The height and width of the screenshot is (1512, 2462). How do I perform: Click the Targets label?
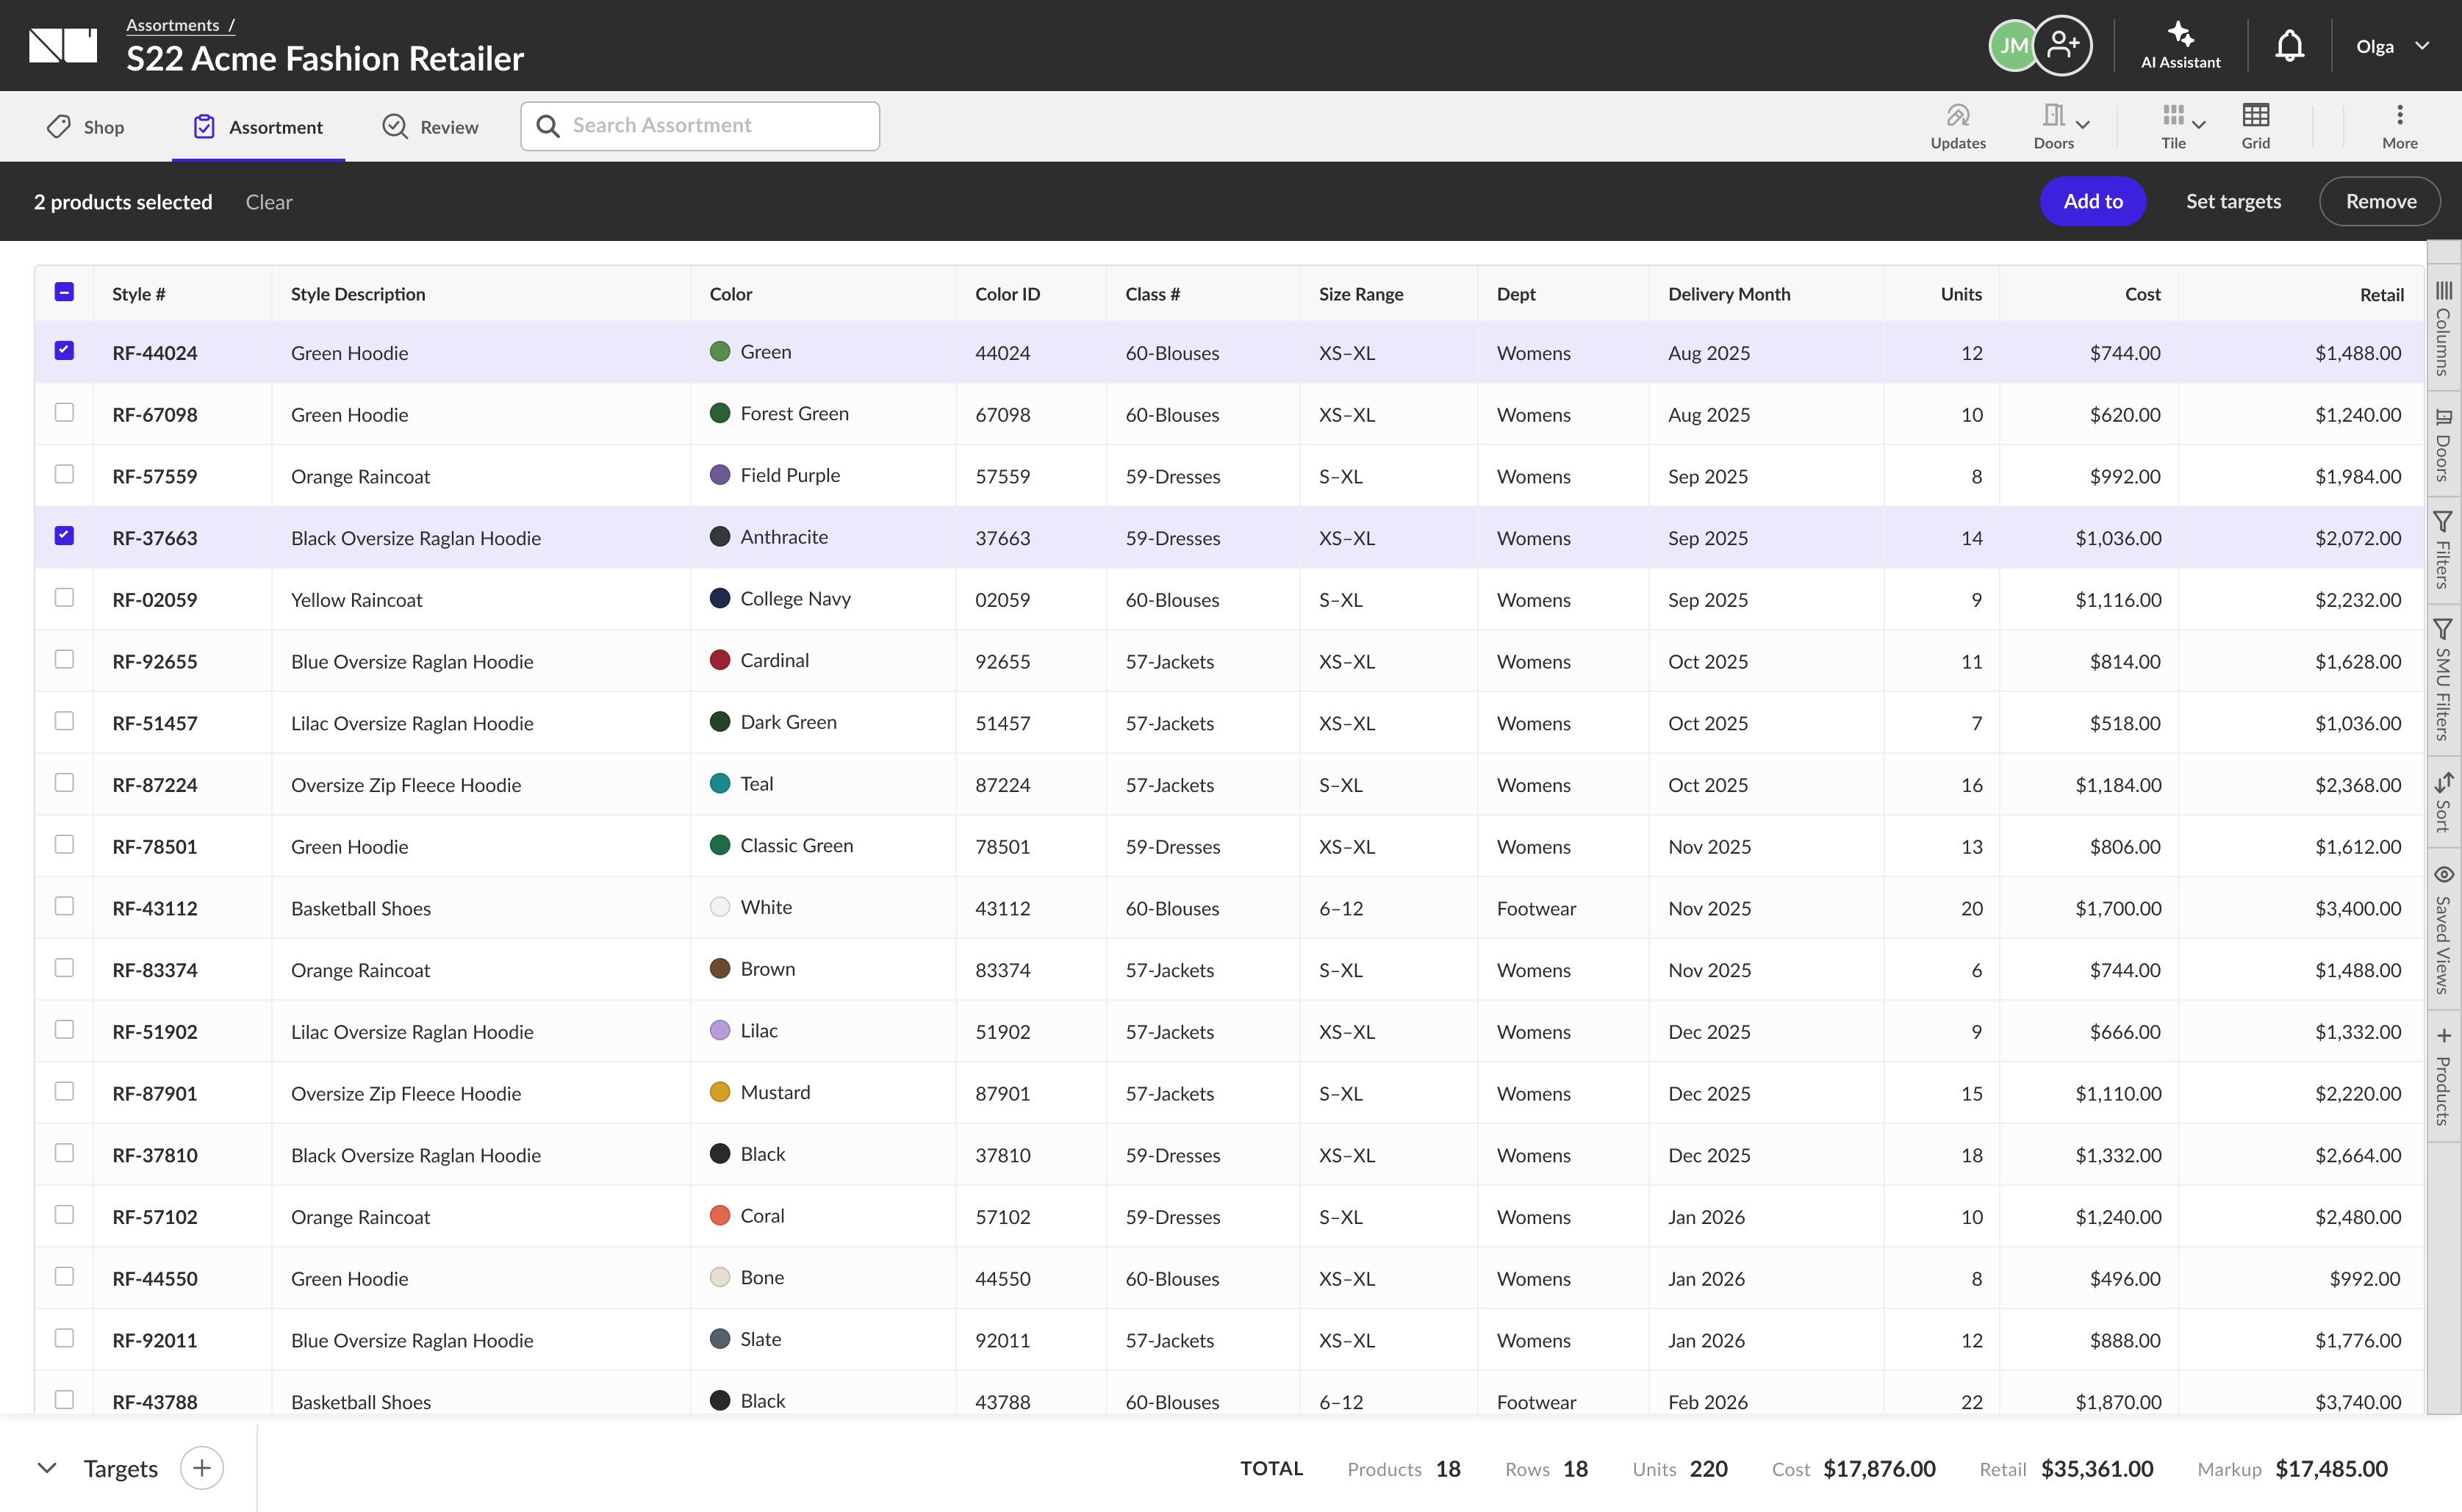click(121, 1468)
